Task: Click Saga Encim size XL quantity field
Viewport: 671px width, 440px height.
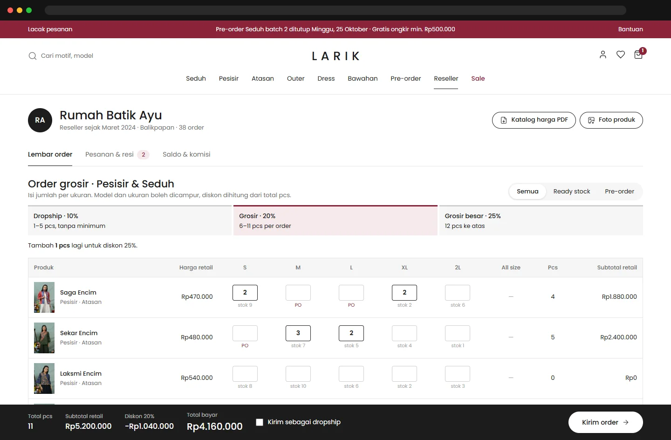Action: (404, 292)
